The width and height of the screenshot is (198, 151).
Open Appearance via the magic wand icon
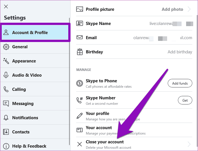[6, 61]
